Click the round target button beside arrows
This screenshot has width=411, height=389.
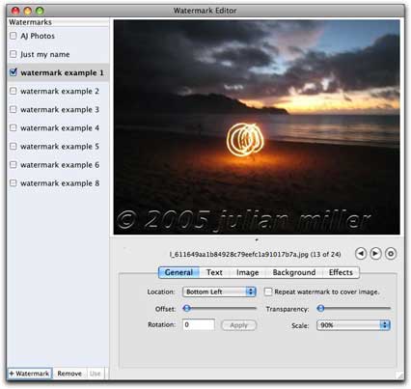tap(391, 254)
